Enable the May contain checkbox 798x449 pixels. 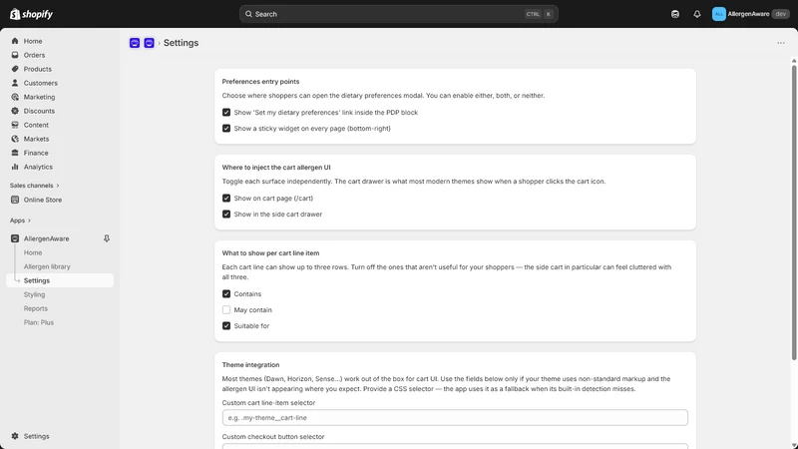pos(226,310)
